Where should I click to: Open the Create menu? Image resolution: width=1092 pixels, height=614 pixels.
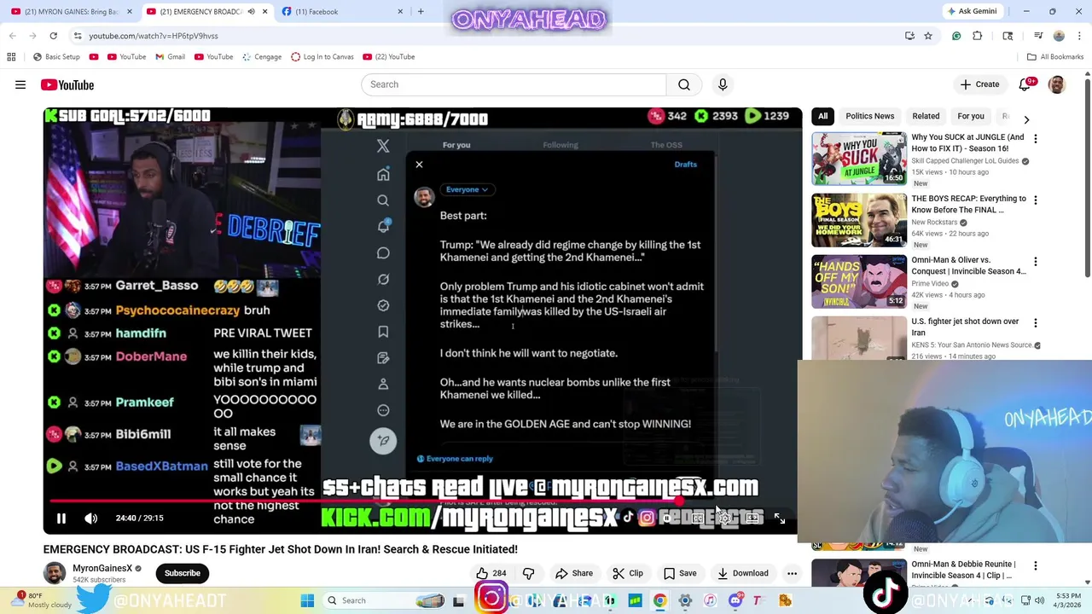979,84
